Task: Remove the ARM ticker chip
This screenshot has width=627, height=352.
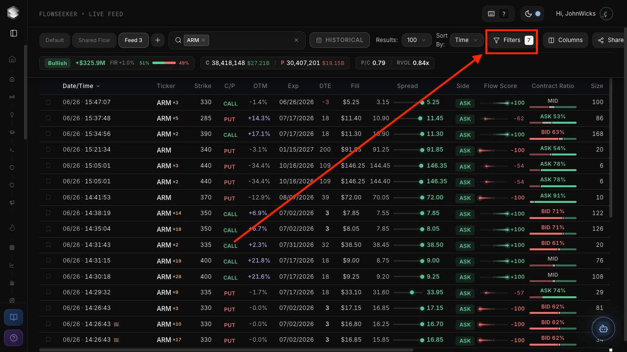Action: [x=203, y=40]
